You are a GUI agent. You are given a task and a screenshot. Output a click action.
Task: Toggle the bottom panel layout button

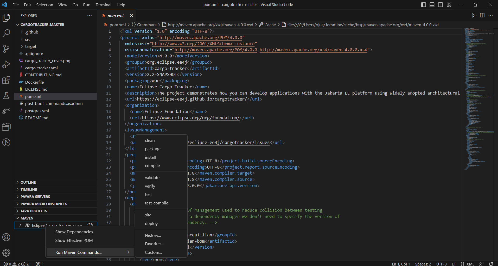(432, 5)
